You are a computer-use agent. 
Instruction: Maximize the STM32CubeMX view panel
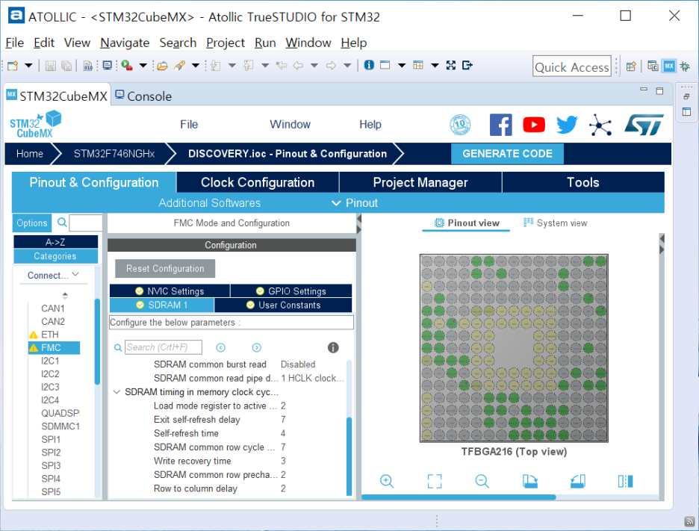coord(659,91)
